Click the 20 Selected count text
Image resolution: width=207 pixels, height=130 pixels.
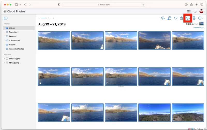tap(192, 24)
